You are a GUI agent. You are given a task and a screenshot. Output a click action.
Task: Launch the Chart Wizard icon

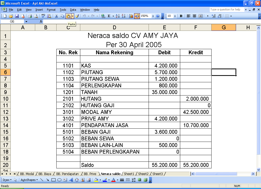(131, 16)
